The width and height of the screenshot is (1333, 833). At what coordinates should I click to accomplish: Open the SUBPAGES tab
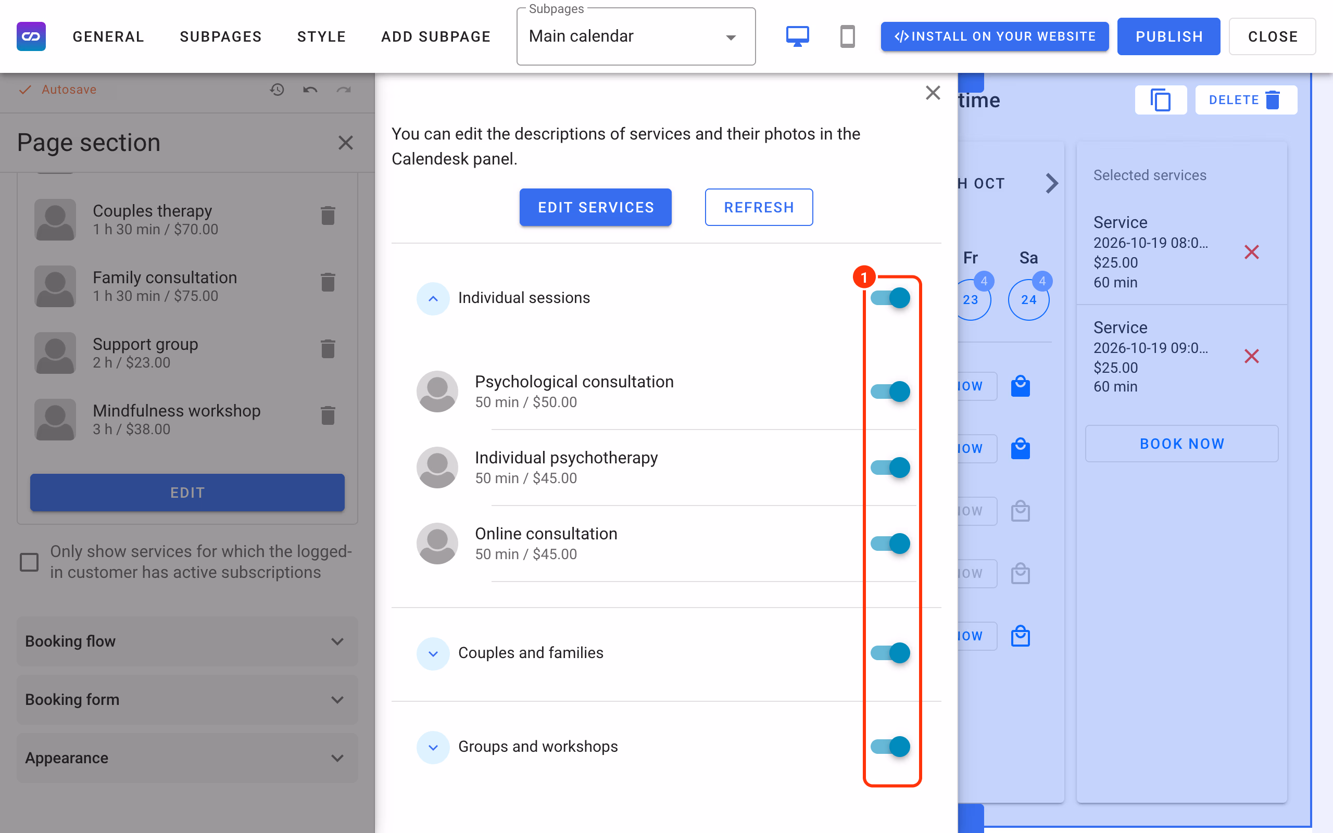click(220, 36)
